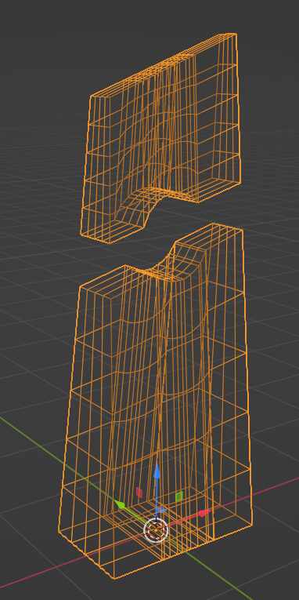Select the lower wireframe mesh piece
Viewport: 299px width, 600px height.
[156, 402]
